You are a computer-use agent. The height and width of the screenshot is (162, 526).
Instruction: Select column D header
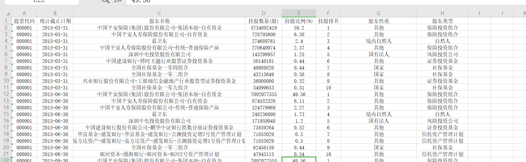(x=264, y=13)
